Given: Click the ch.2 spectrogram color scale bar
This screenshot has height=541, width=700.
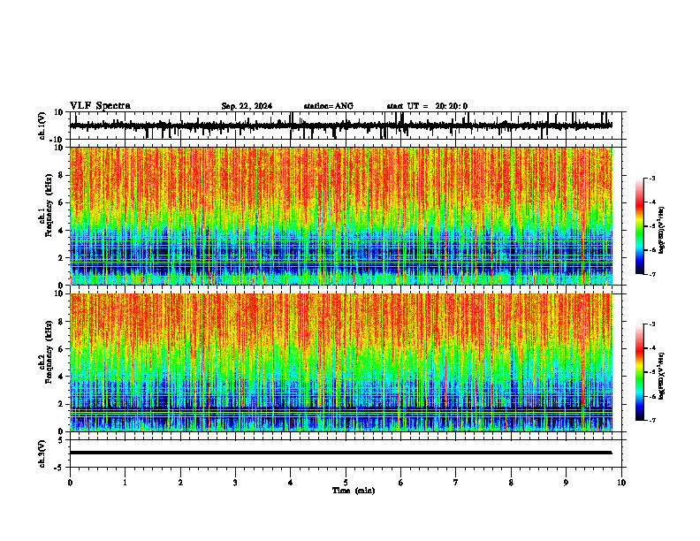Looking at the screenshot, I should pyautogui.click(x=640, y=372).
